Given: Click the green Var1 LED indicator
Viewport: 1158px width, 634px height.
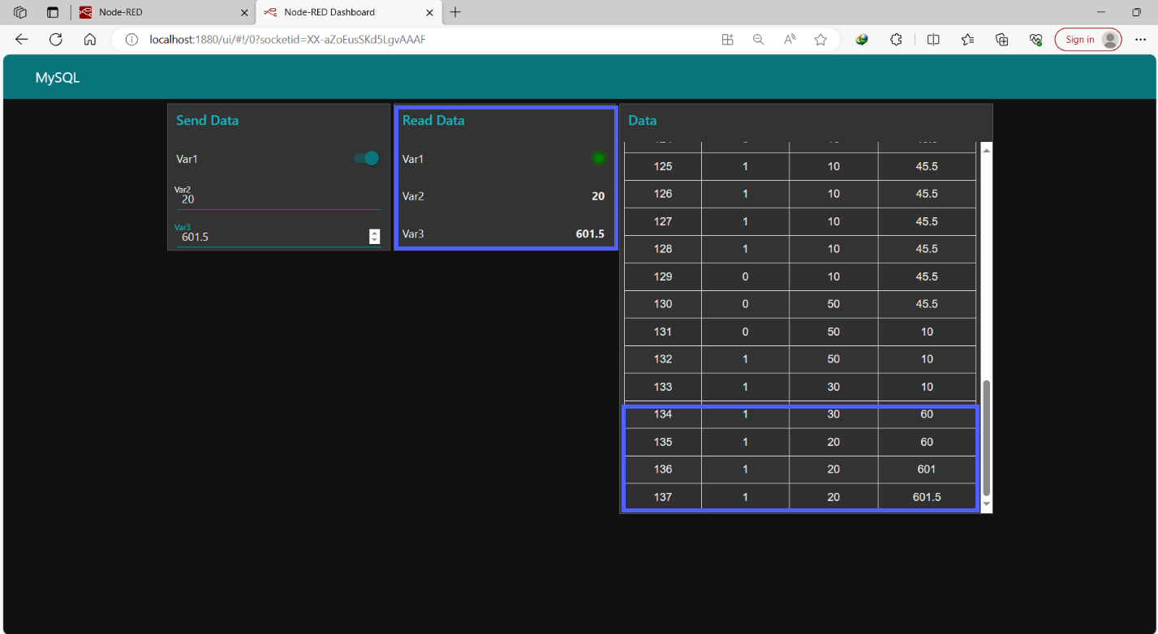Looking at the screenshot, I should (598, 158).
